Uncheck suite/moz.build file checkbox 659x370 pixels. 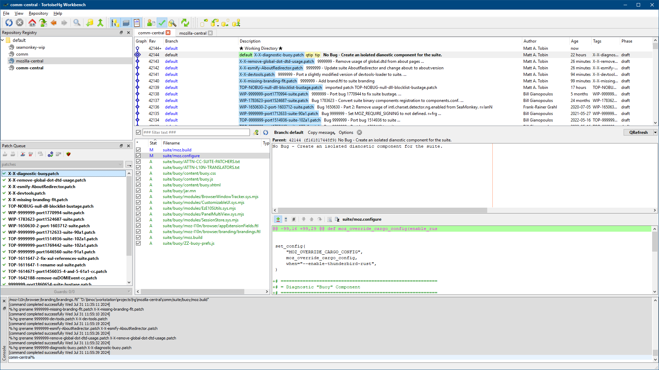138,150
